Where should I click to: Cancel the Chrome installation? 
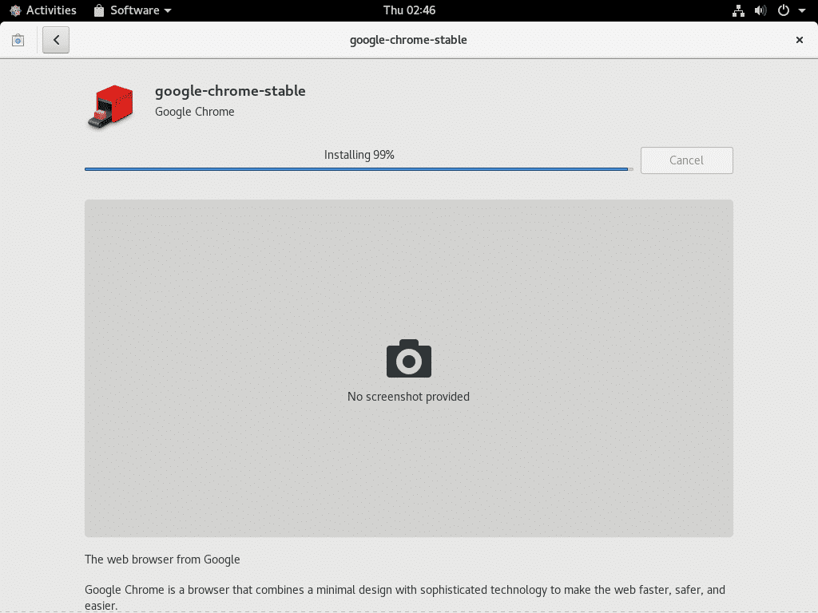(x=686, y=160)
